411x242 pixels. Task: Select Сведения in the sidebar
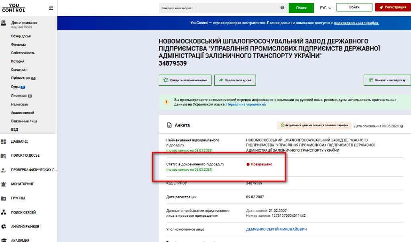[18, 70]
